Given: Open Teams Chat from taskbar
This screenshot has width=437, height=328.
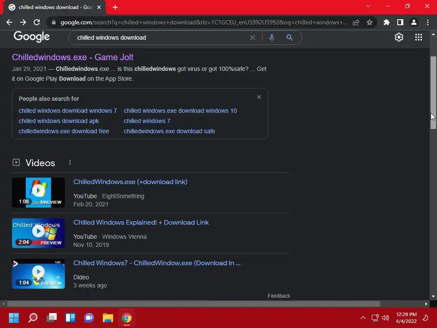Looking at the screenshot, I should [89, 318].
